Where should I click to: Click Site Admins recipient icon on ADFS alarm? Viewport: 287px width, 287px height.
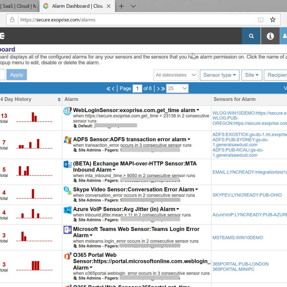point(75,150)
